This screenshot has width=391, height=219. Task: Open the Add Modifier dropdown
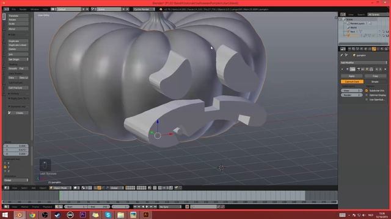click(x=364, y=63)
